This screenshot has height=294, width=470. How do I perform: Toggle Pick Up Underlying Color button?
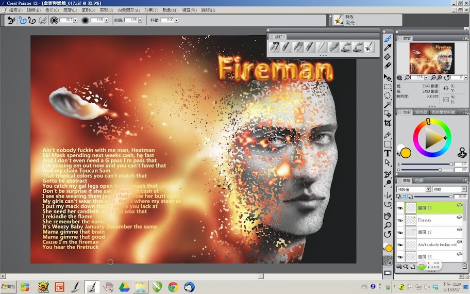pos(405,197)
